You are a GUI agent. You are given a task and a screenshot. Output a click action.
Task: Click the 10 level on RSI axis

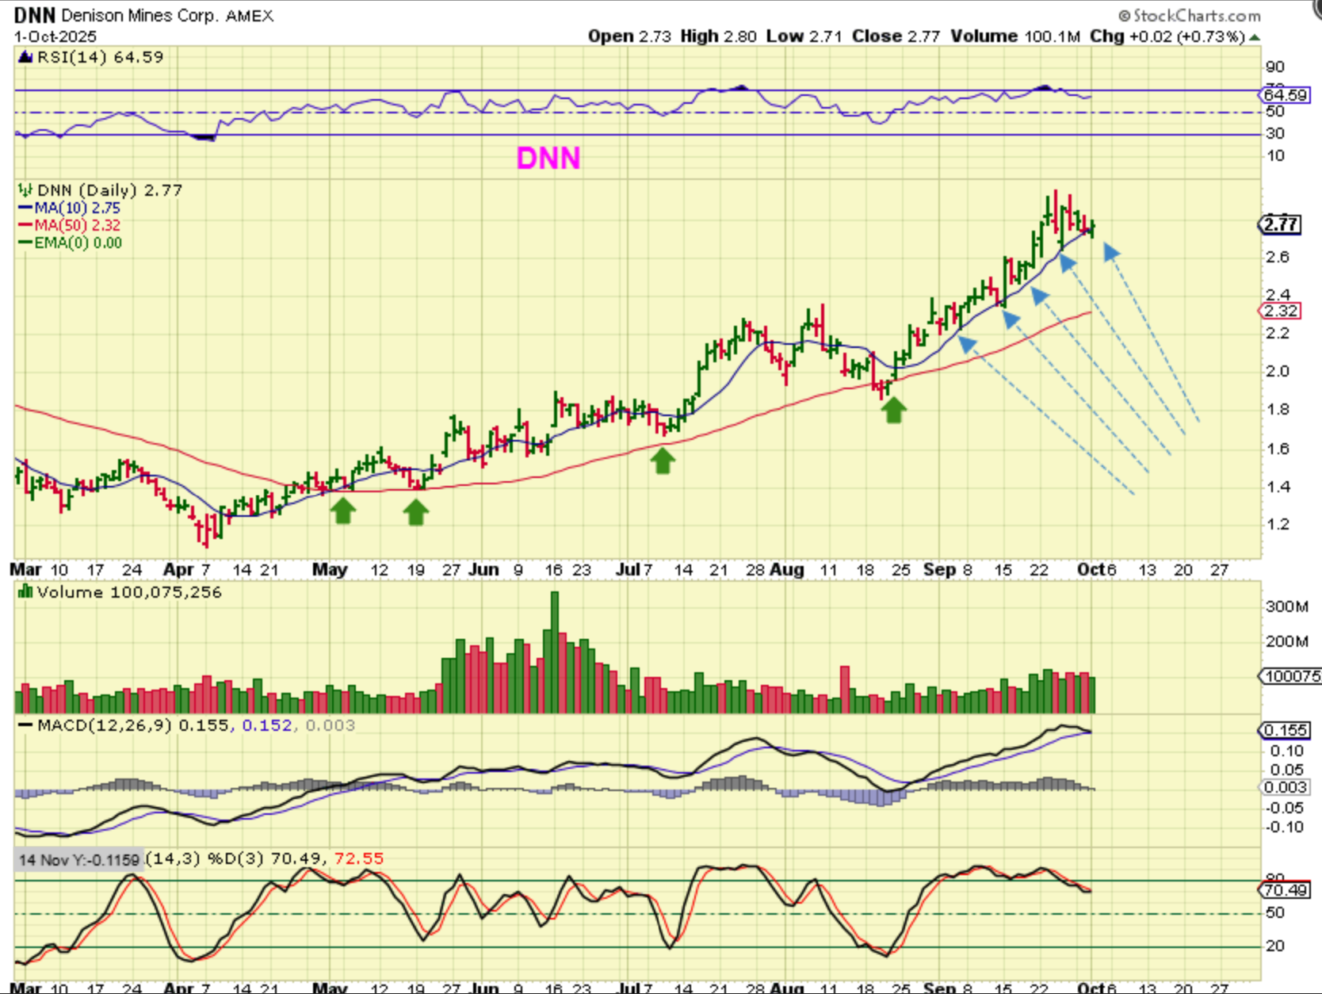(1275, 156)
